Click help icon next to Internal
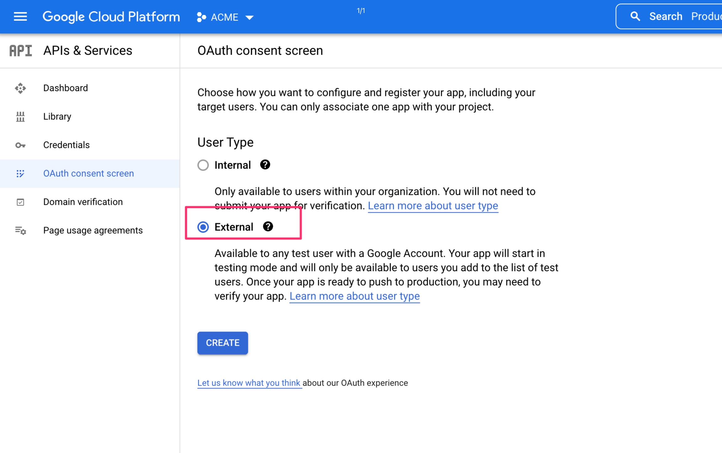Screen dimensions: 722x453 point(265,165)
